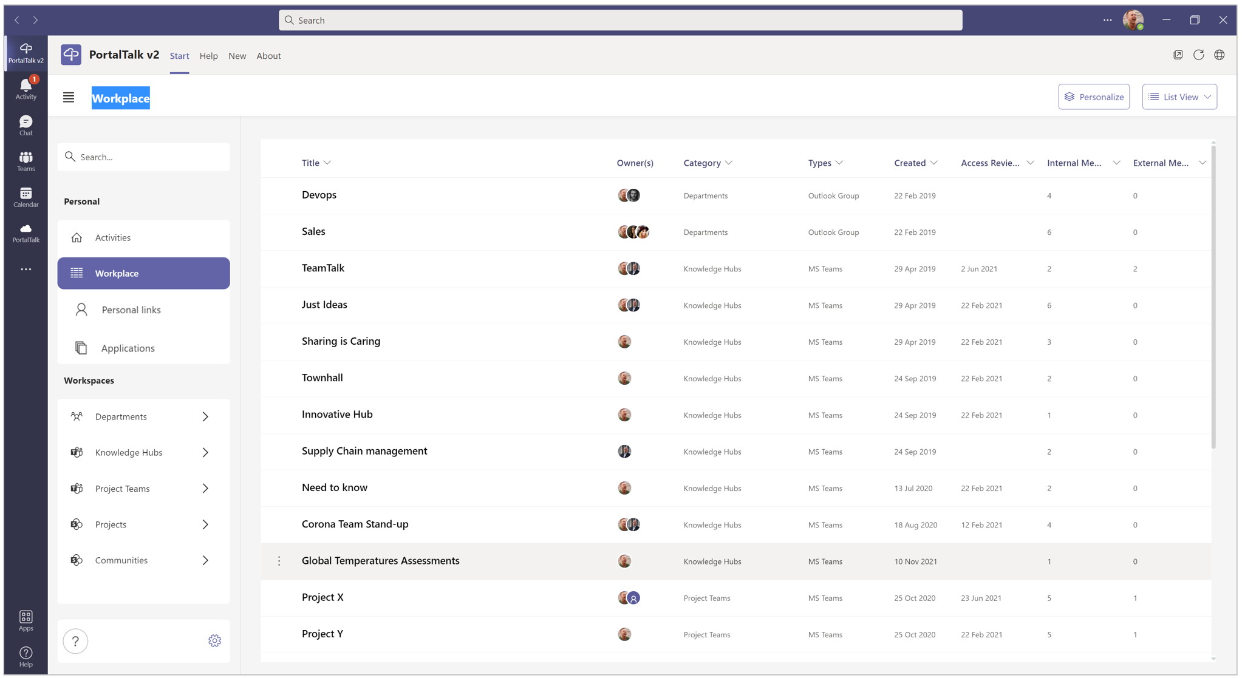Go back with the history arrow
Screen dimensions: 1242x678
click(17, 20)
